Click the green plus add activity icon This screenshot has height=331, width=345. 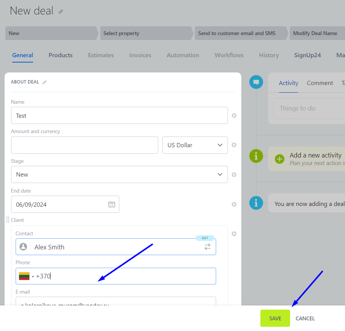[280, 159]
